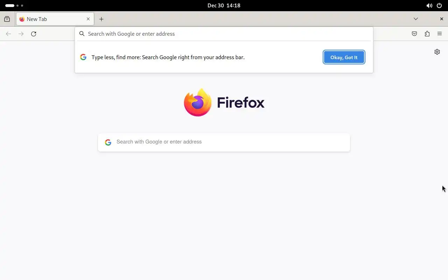Go back one page with back arrow
The height and width of the screenshot is (280, 448).
8,34
